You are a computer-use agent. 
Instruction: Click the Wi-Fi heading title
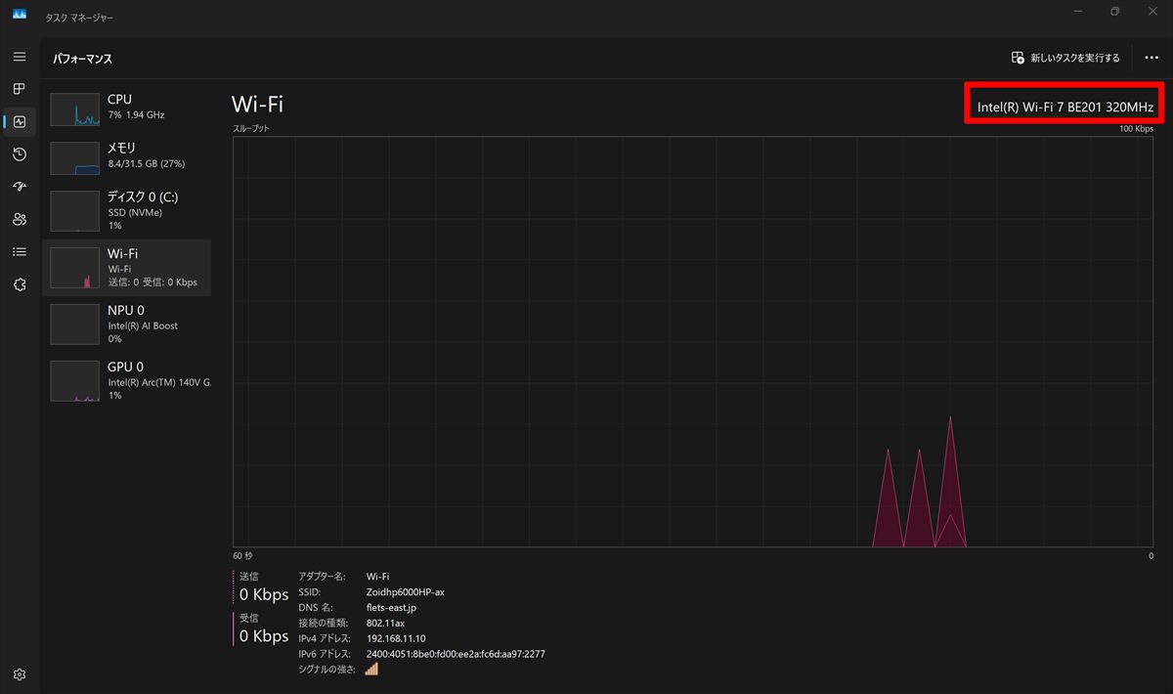pos(257,105)
